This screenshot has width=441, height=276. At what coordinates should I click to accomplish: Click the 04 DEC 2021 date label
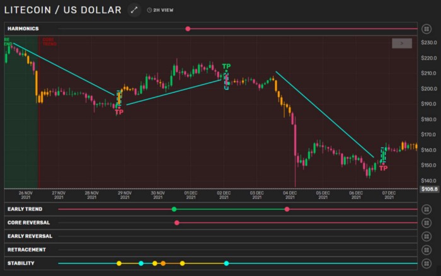pos(290,195)
